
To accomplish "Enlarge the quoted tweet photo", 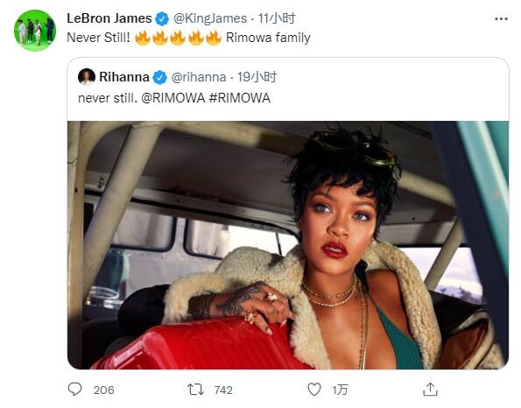I will (288, 245).
